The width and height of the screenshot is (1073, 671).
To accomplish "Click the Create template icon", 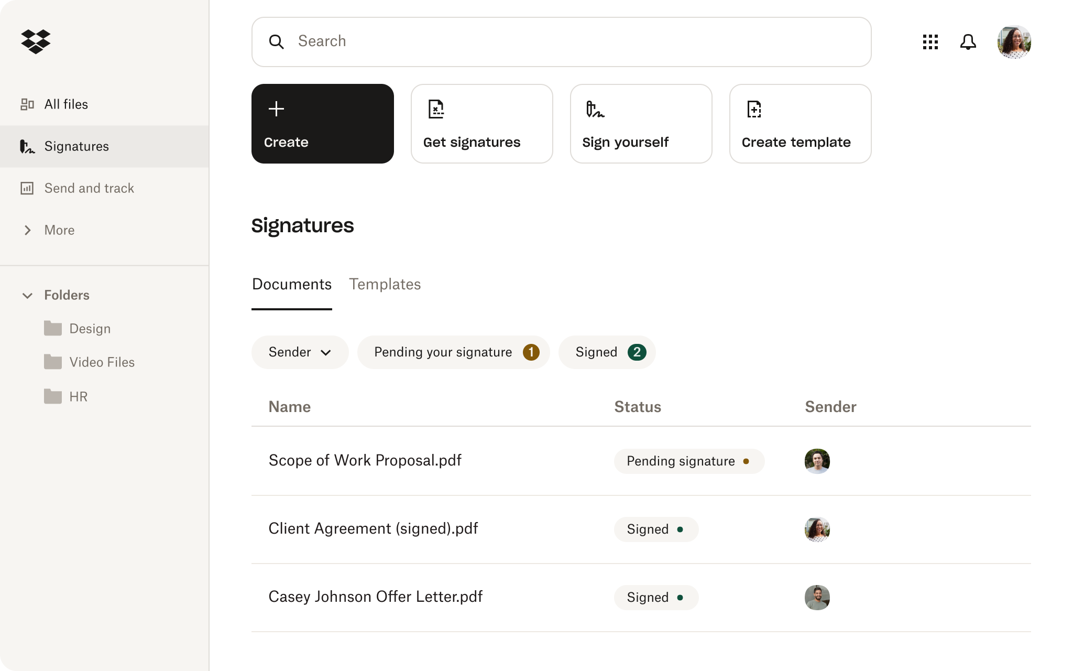I will click(753, 110).
